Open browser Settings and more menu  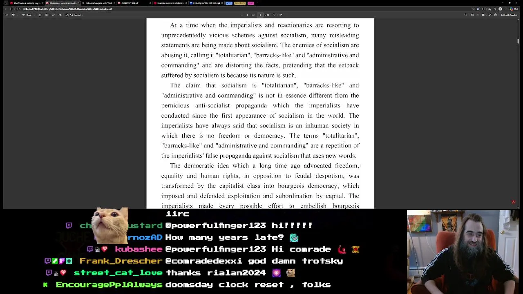pos(505,9)
